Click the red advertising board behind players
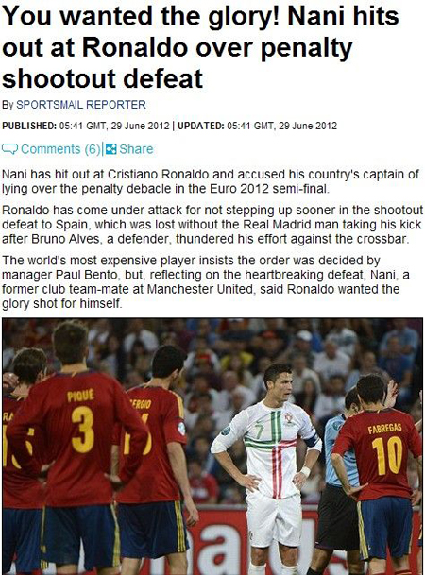The width and height of the screenshot is (425, 575). coord(220,541)
